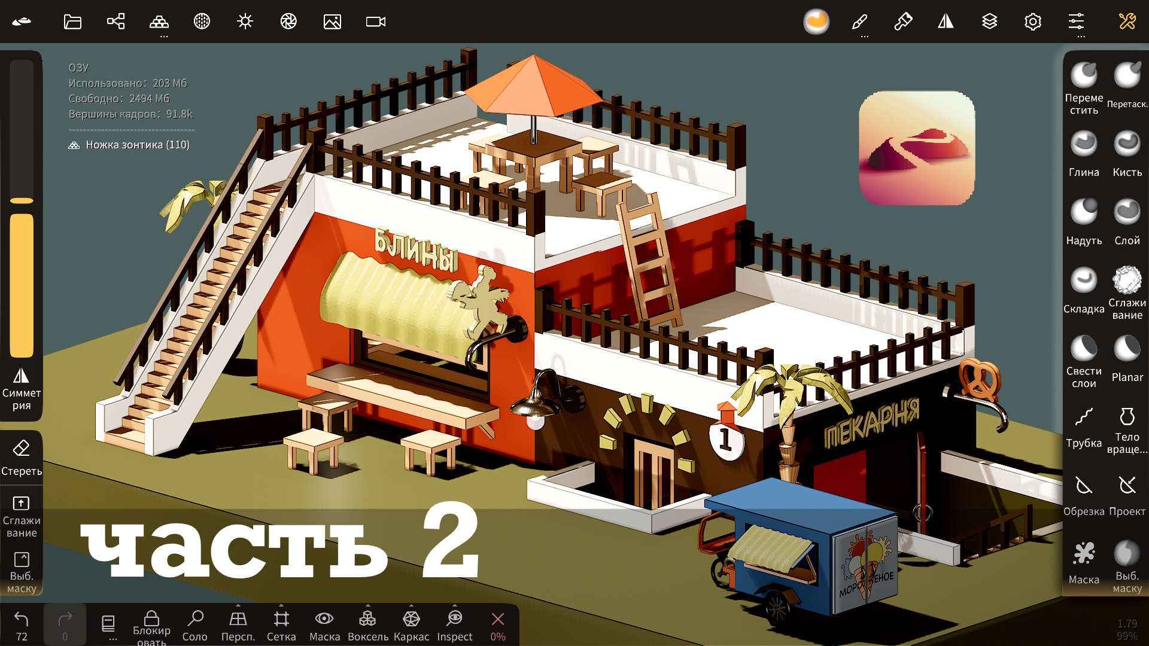This screenshot has height=646, width=1149.
Task: Open the files folder menu
Action: coord(72,22)
